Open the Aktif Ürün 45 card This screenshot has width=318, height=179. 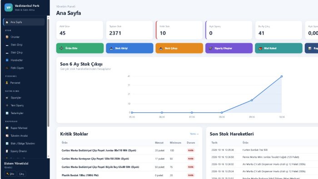79,30
